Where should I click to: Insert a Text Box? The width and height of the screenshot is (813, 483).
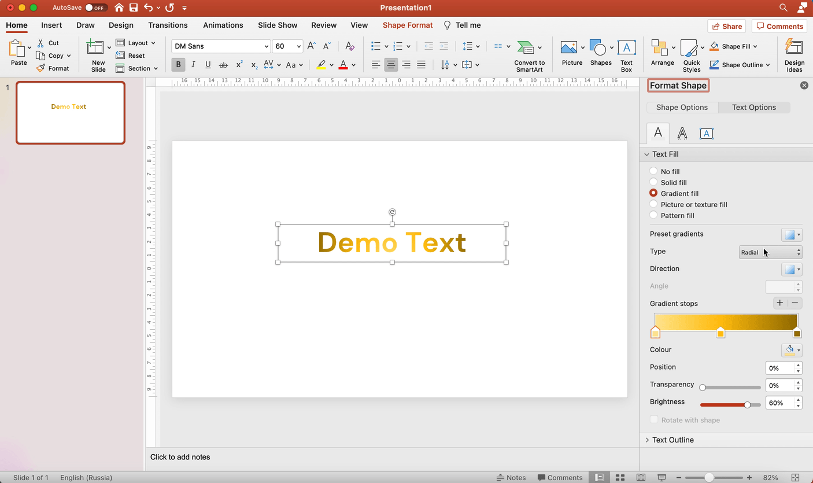click(x=626, y=56)
